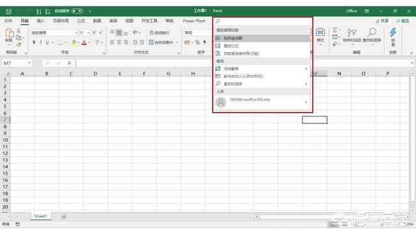Open the File (文件) tab
Image resolution: width=416 pixels, height=234 pixels.
8,21
